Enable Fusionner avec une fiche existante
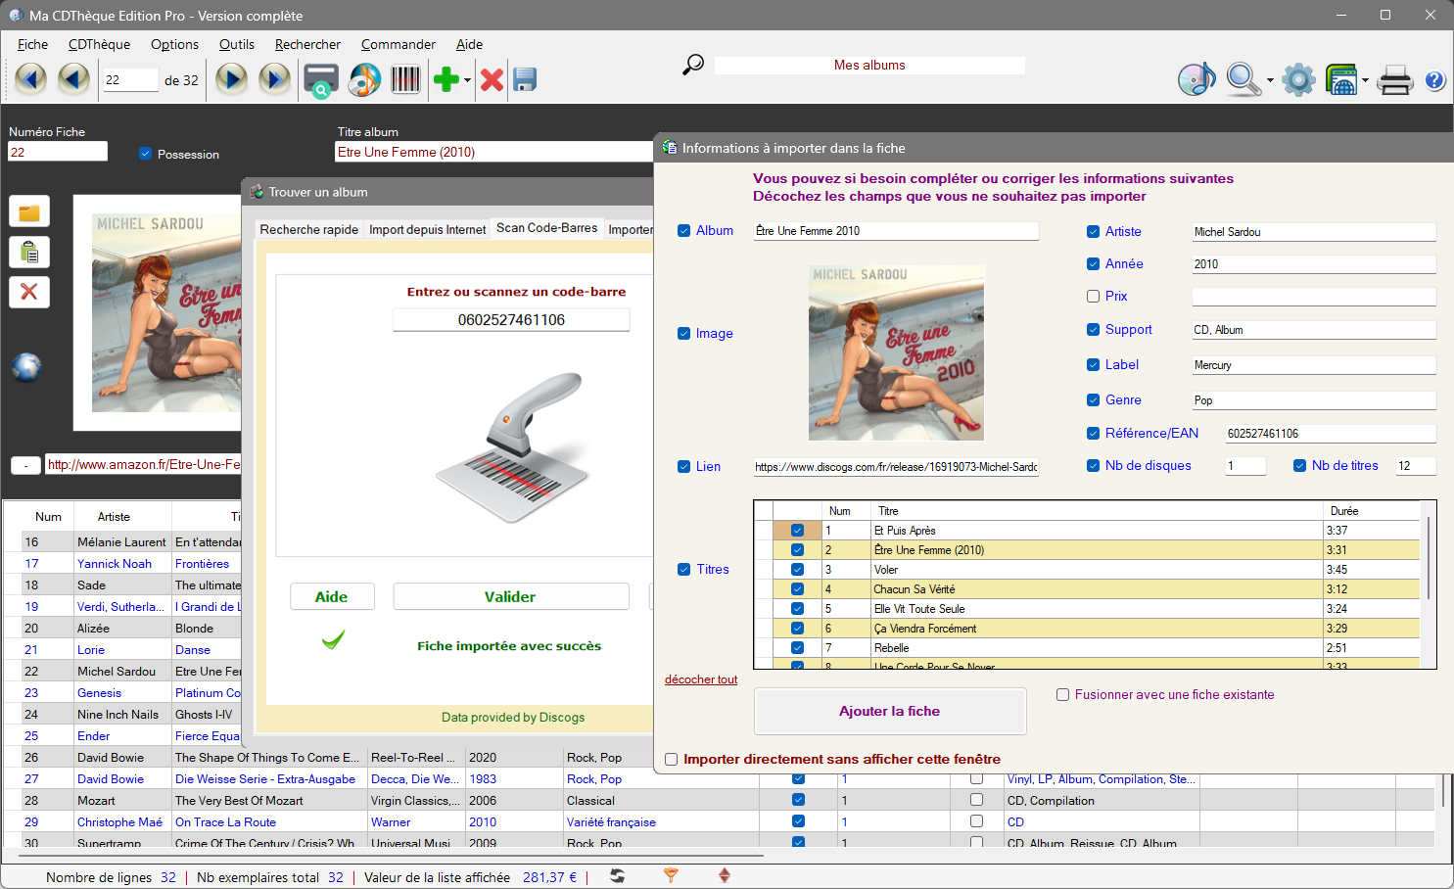The height and width of the screenshot is (889, 1454). pyautogui.click(x=1062, y=694)
